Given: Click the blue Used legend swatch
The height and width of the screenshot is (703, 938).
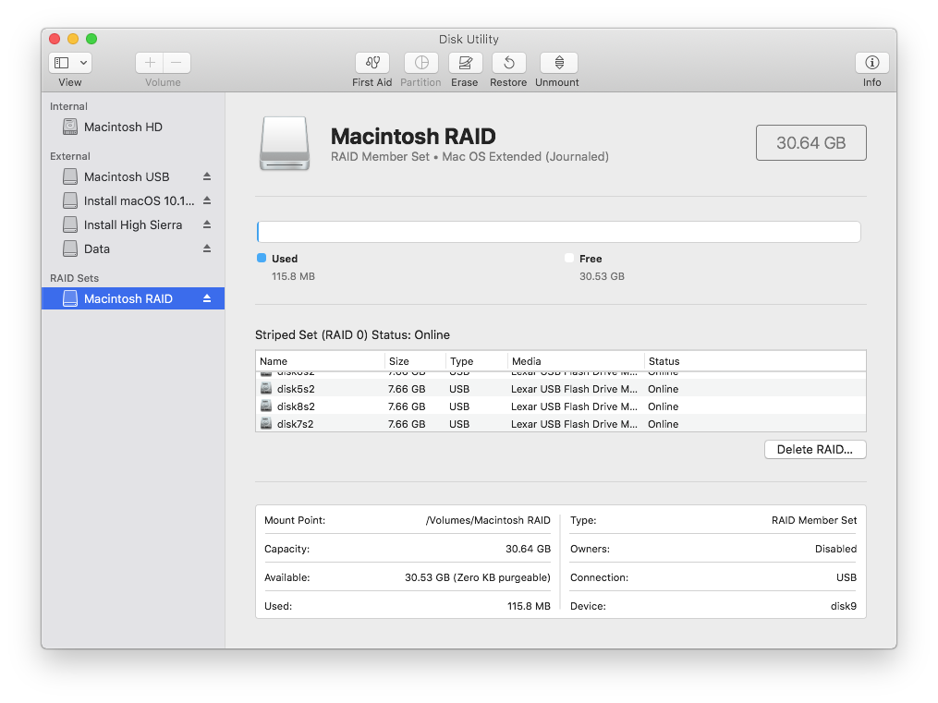Looking at the screenshot, I should [262, 259].
